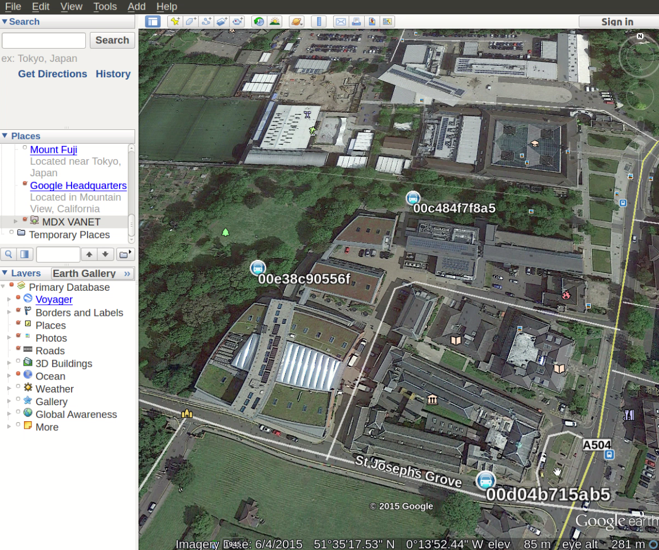Expand the Gallery layer node
659x550 pixels.
click(9, 401)
